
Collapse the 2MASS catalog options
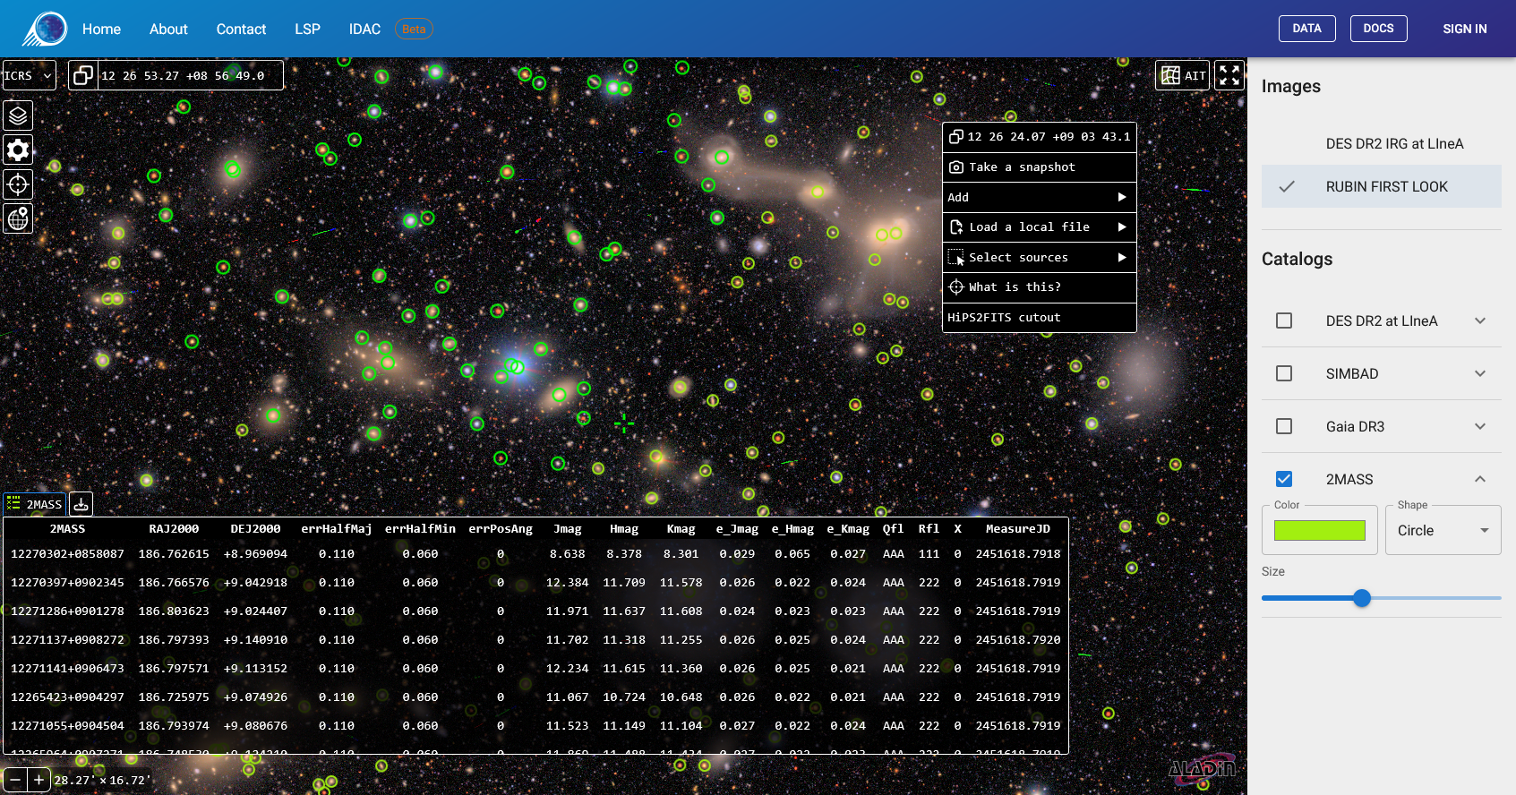click(x=1480, y=479)
